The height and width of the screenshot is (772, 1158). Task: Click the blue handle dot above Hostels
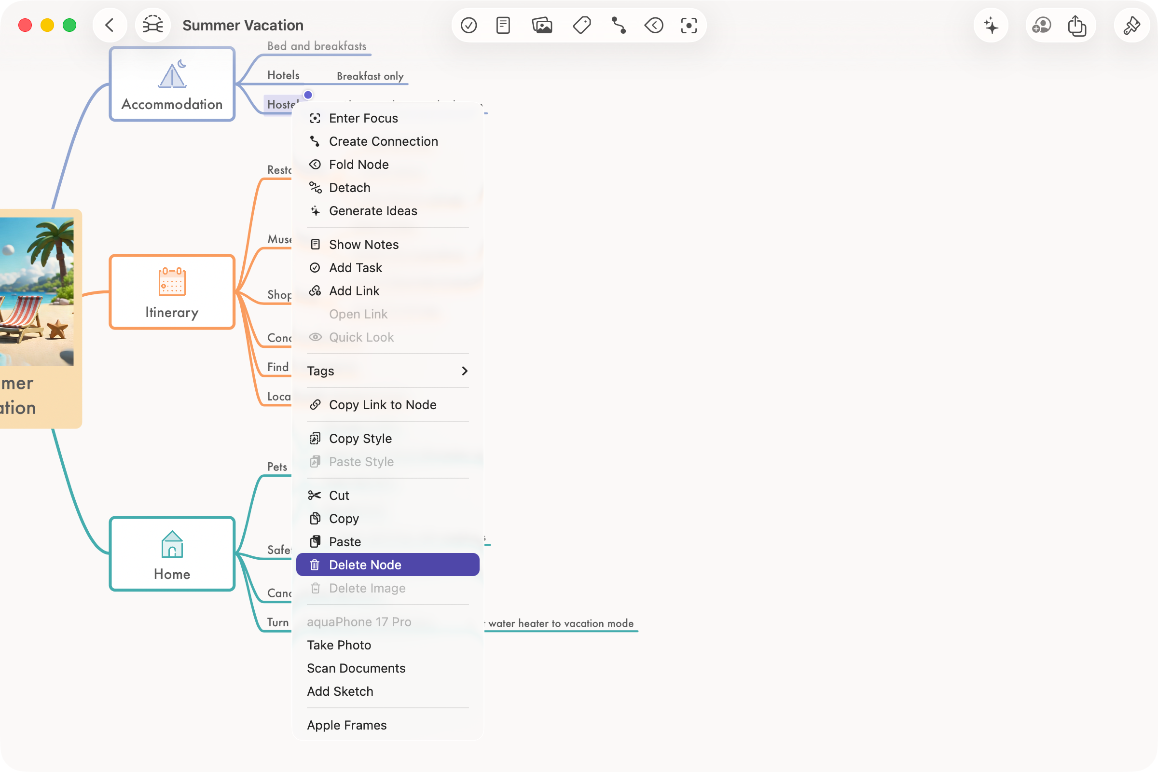pyautogui.click(x=308, y=95)
